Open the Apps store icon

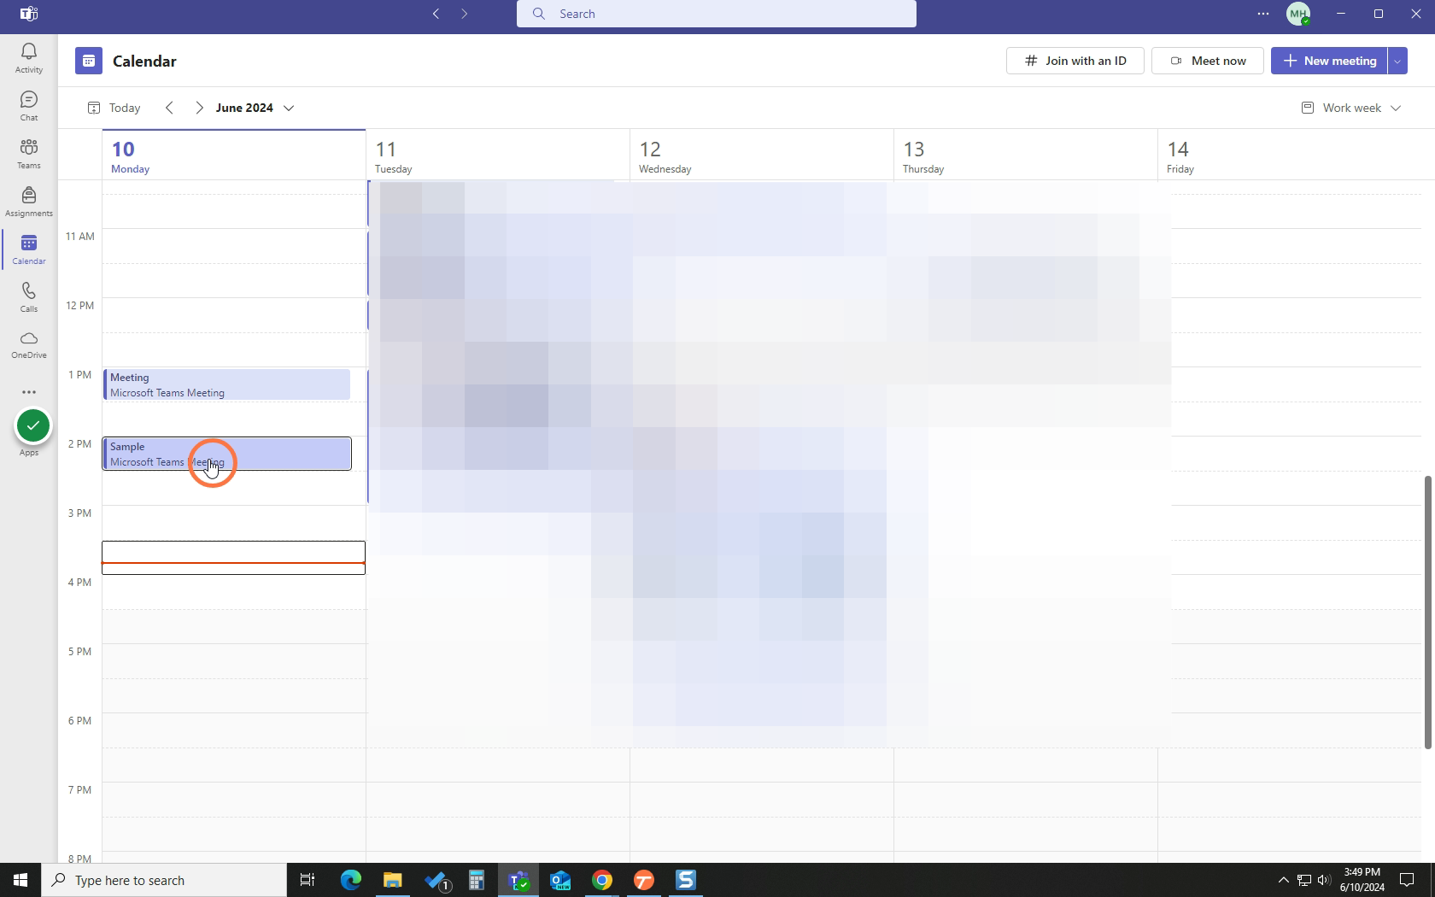(x=33, y=425)
